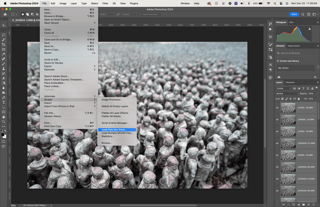Open the Filter menu
This screenshot has height=207, width=320.
point(105,3)
